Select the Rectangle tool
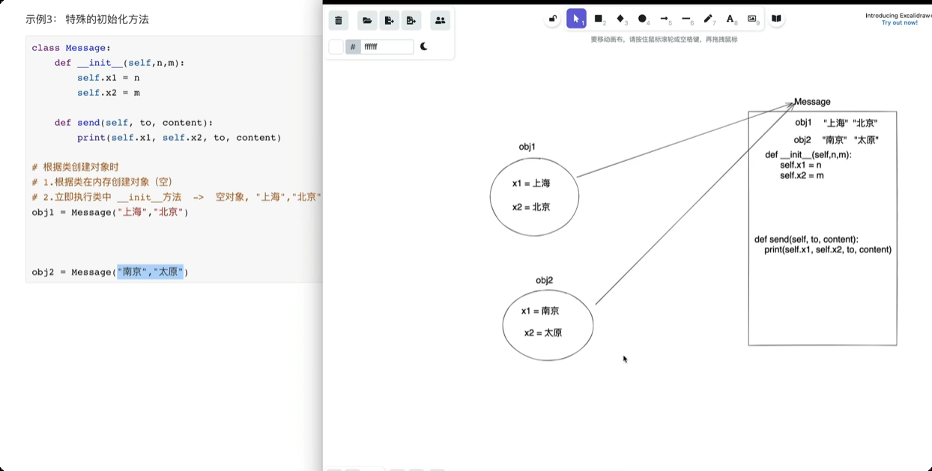The height and width of the screenshot is (471, 932). click(x=599, y=19)
